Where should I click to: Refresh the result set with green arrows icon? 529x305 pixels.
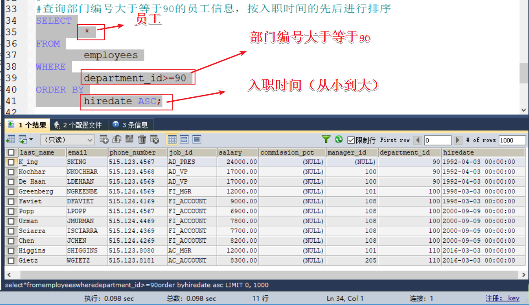pos(338,140)
